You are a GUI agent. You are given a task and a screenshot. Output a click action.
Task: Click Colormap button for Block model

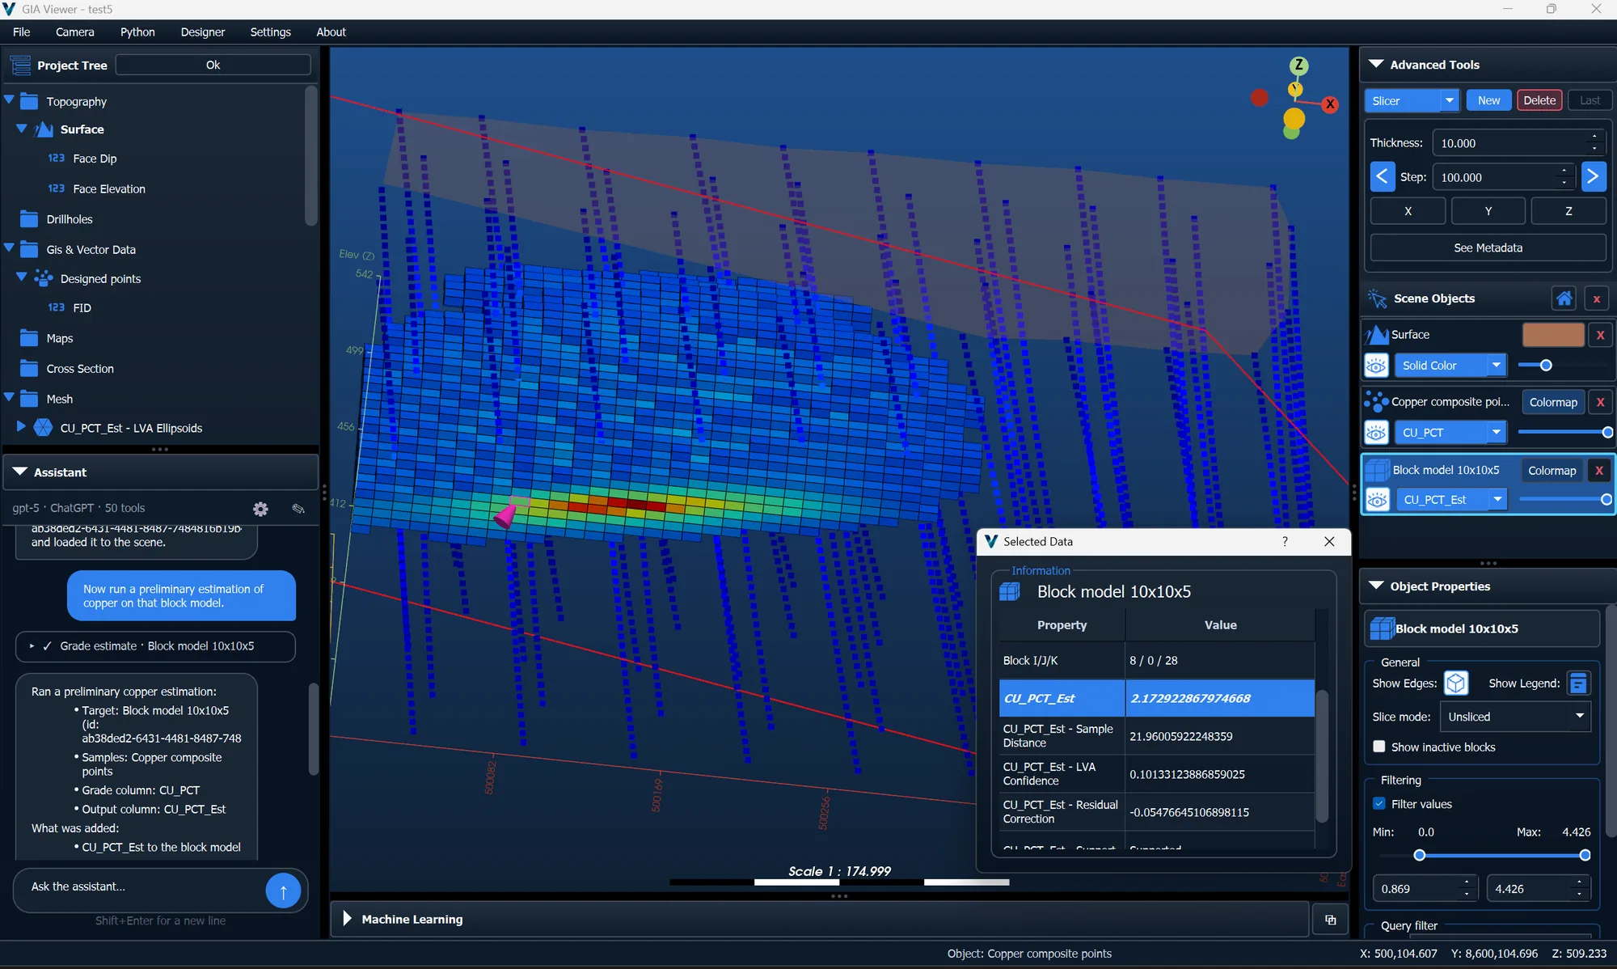tap(1552, 471)
